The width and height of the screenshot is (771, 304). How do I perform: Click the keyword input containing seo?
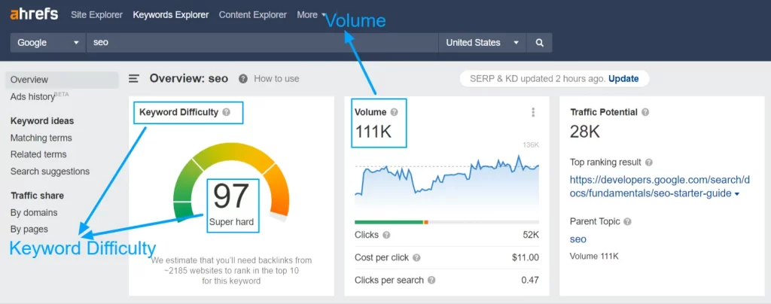pos(262,43)
